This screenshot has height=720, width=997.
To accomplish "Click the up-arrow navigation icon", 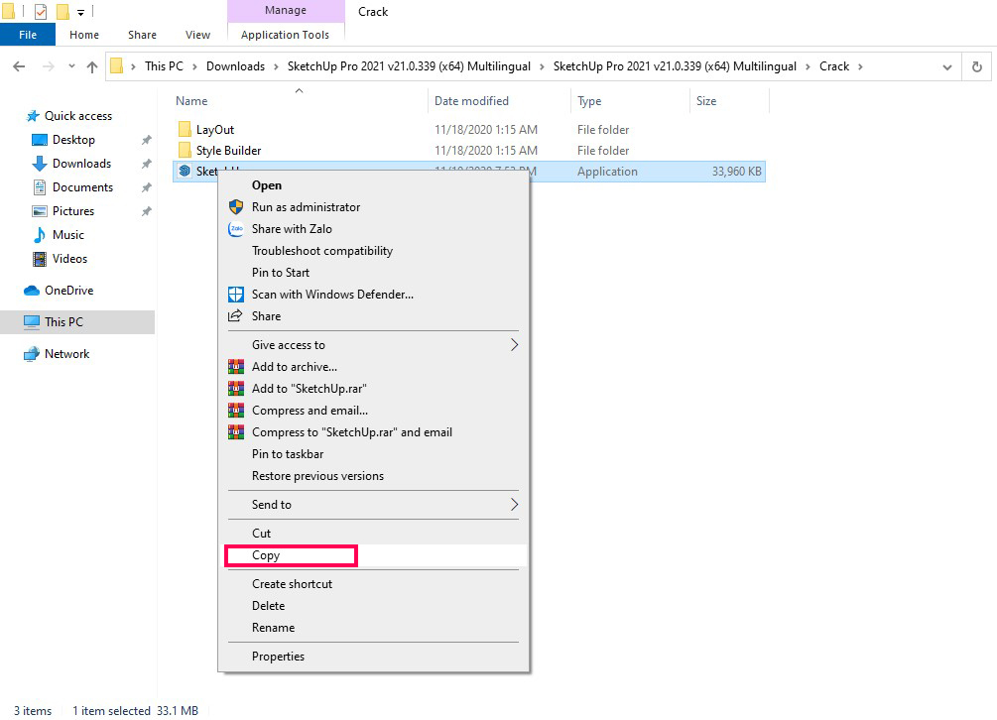I will point(92,66).
